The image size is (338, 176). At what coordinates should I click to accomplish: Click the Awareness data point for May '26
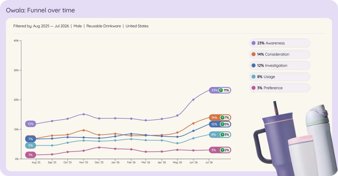coord(177,115)
